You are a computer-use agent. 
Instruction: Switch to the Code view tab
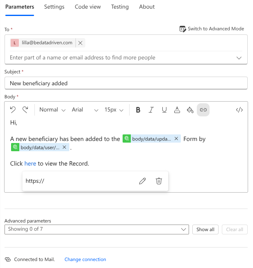(x=88, y=7)
